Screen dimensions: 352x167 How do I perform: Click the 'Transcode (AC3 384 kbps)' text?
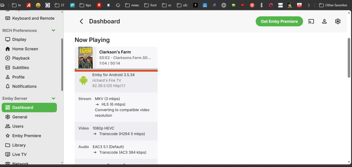pos(123,152)
